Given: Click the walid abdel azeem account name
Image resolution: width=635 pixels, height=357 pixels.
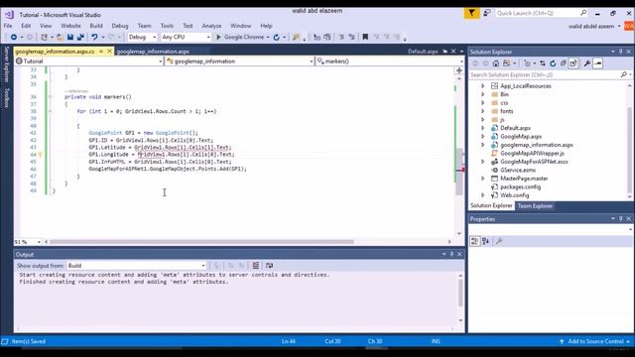Looking at the screenshot, I should click(x=591, y=27).
